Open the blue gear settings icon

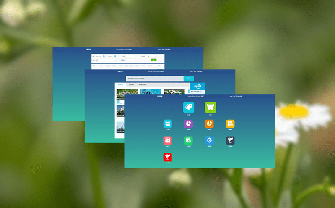(x=209, y=141)
